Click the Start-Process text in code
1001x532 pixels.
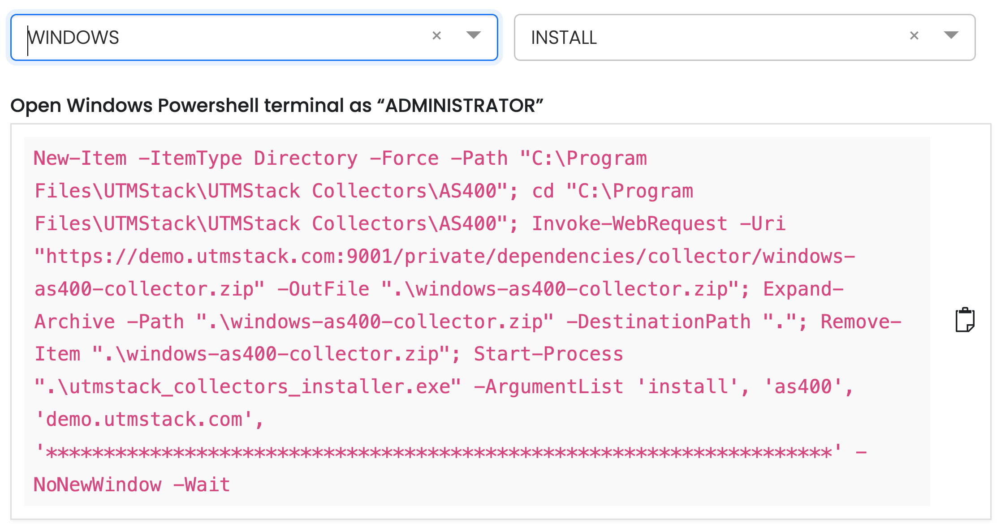[548, 354]
